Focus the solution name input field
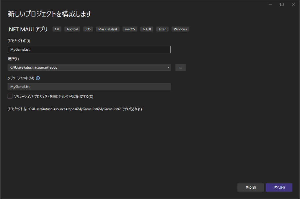The width and height of the screenshot is (300, 199). coord(89,86)
